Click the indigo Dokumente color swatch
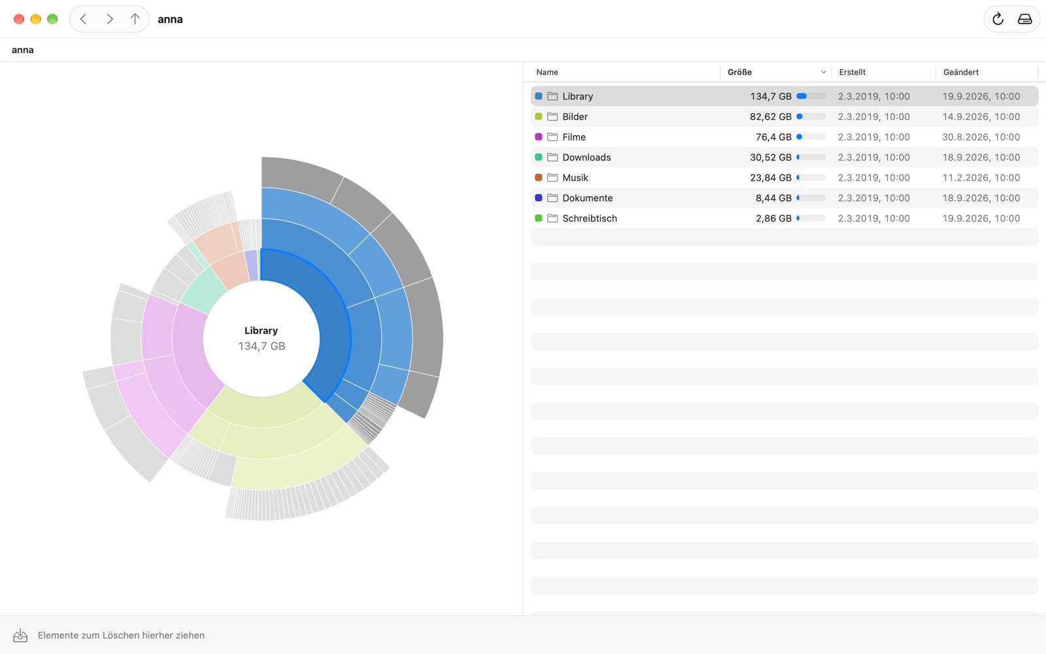 [x=539, y=198]
